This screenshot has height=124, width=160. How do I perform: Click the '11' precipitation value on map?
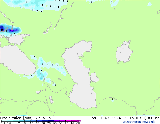[11, 32]
